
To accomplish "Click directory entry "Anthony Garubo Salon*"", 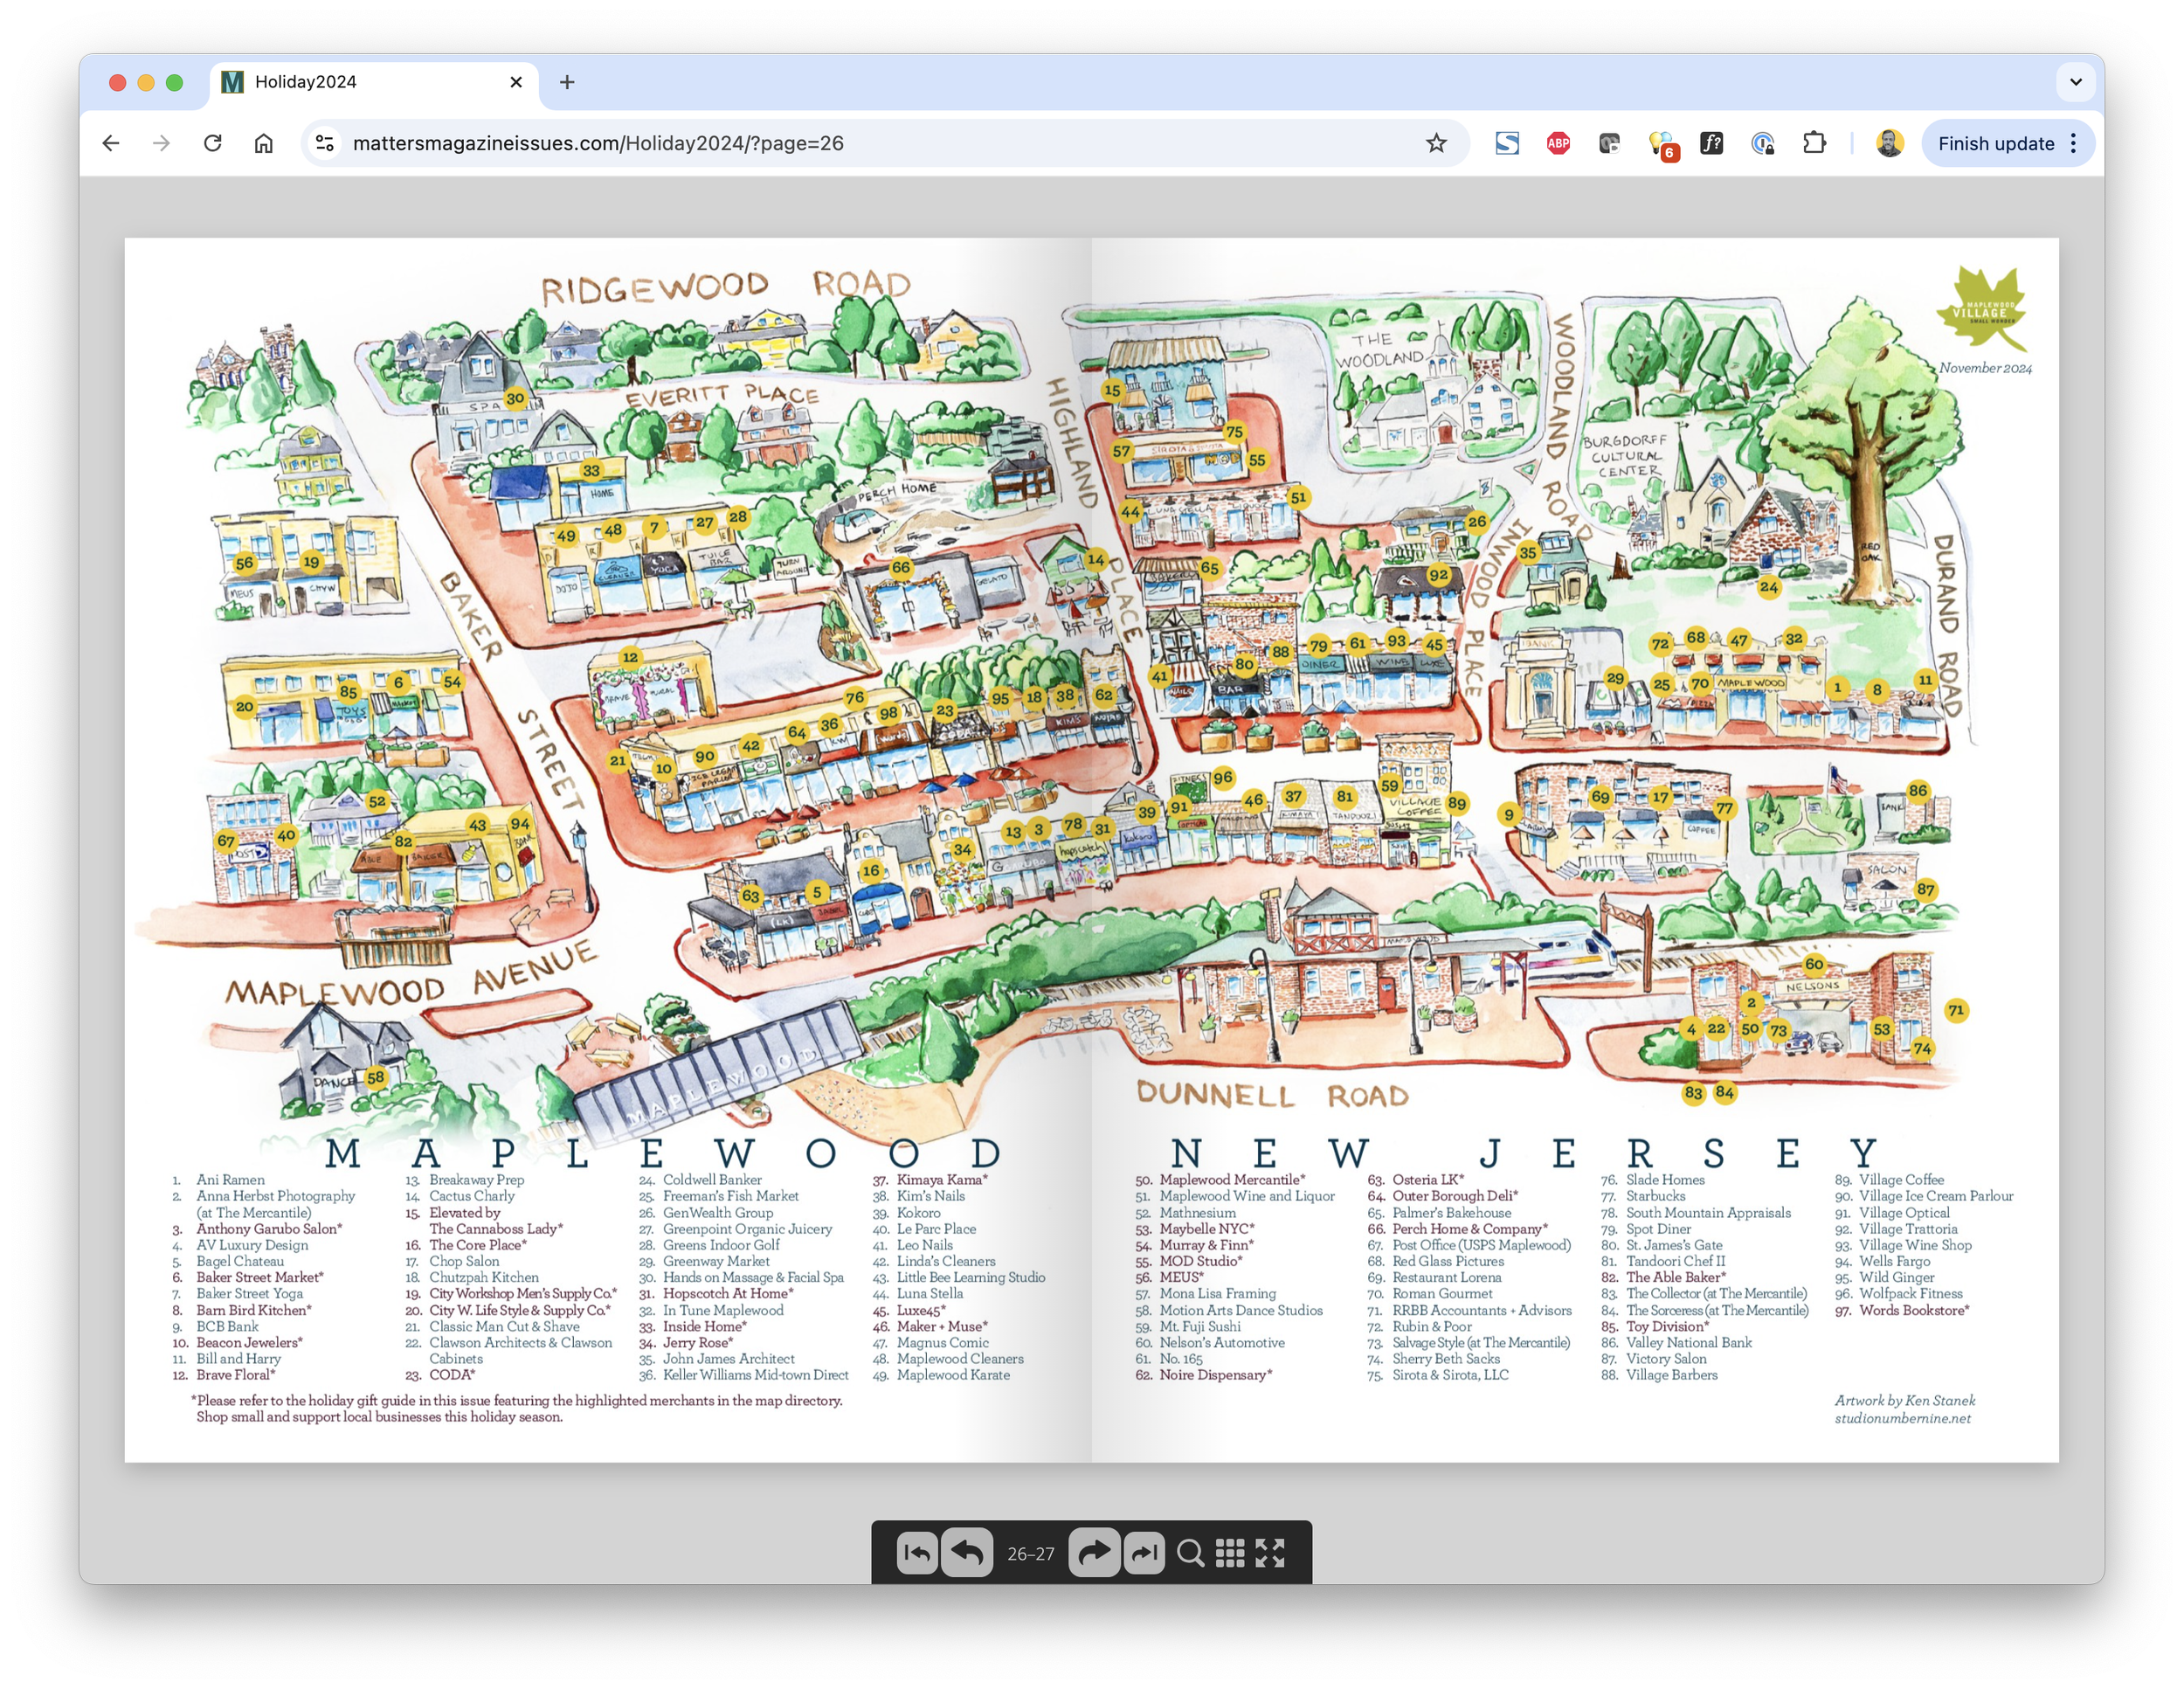I will pyautogui.click(x=268, y=1229).
